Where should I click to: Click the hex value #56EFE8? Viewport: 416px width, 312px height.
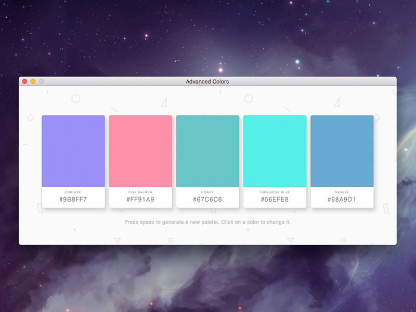click(x=275, y=199)
